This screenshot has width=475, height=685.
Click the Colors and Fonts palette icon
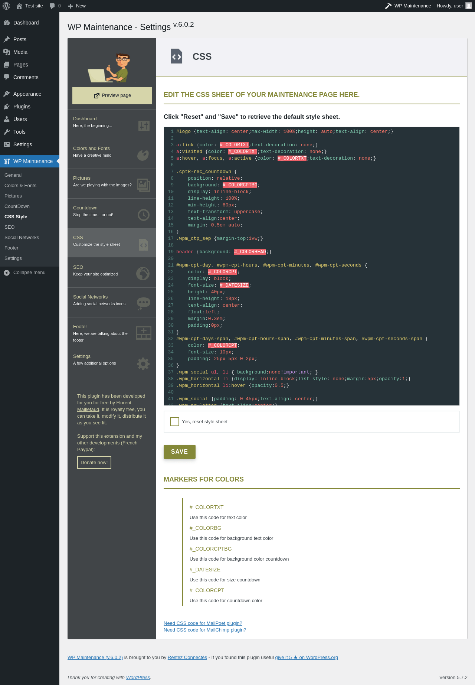[143, 155]
